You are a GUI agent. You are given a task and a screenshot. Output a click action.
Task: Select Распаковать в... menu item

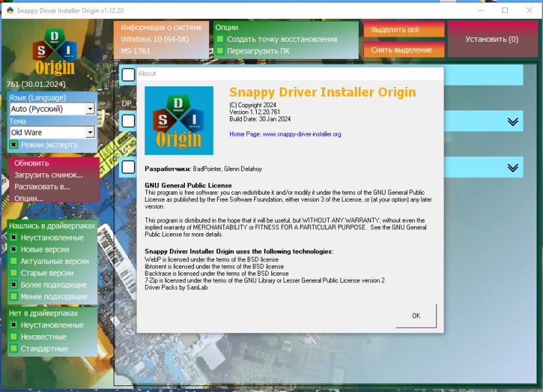pyautogui.click(x=42, y=187)
